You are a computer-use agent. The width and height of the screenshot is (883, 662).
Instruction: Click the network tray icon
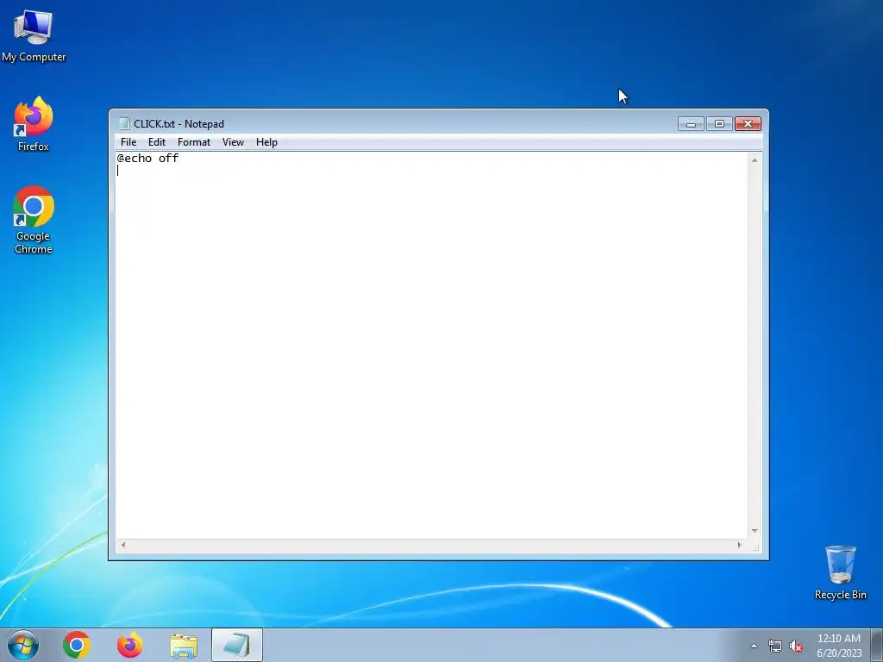775,646
